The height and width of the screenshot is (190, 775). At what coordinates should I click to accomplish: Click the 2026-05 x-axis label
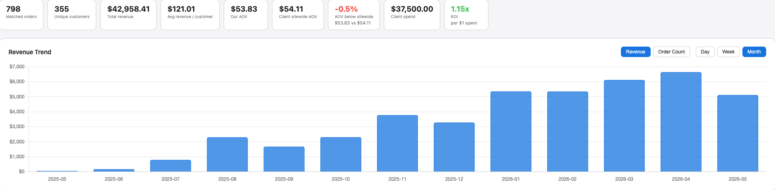pos(738,179)
